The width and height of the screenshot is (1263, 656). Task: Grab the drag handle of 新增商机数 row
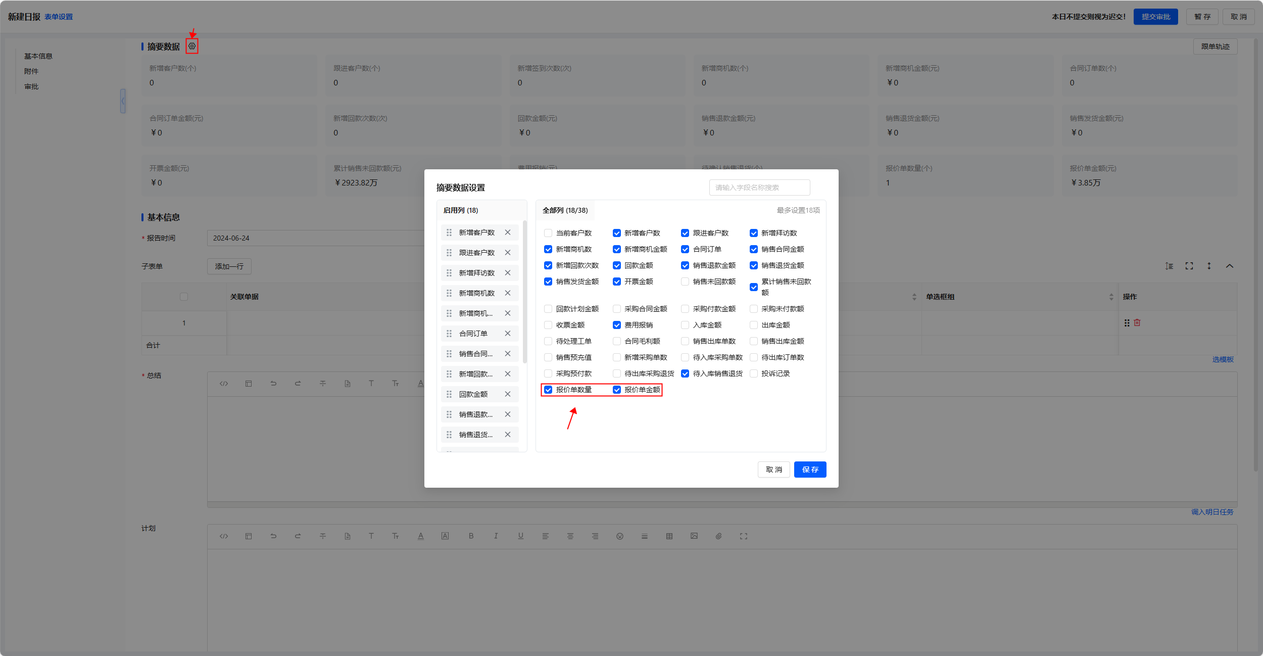pyautogui.click(x=449, y=293)
